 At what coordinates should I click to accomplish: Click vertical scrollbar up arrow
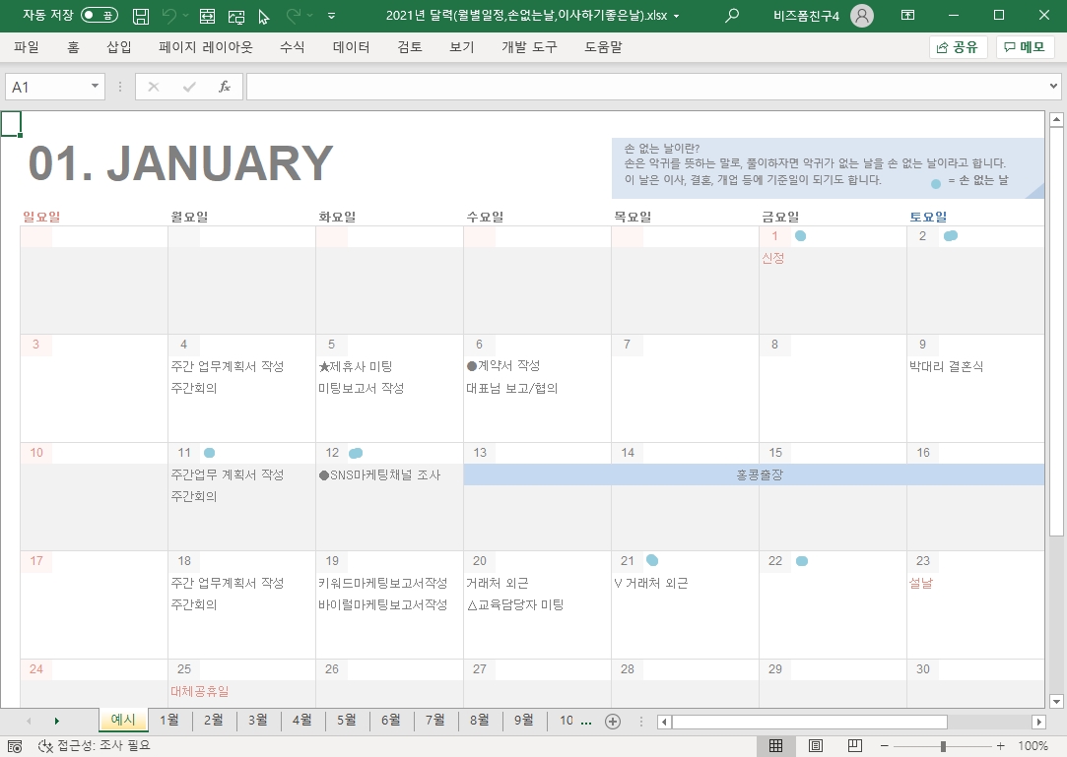(x=1056, y=120)
